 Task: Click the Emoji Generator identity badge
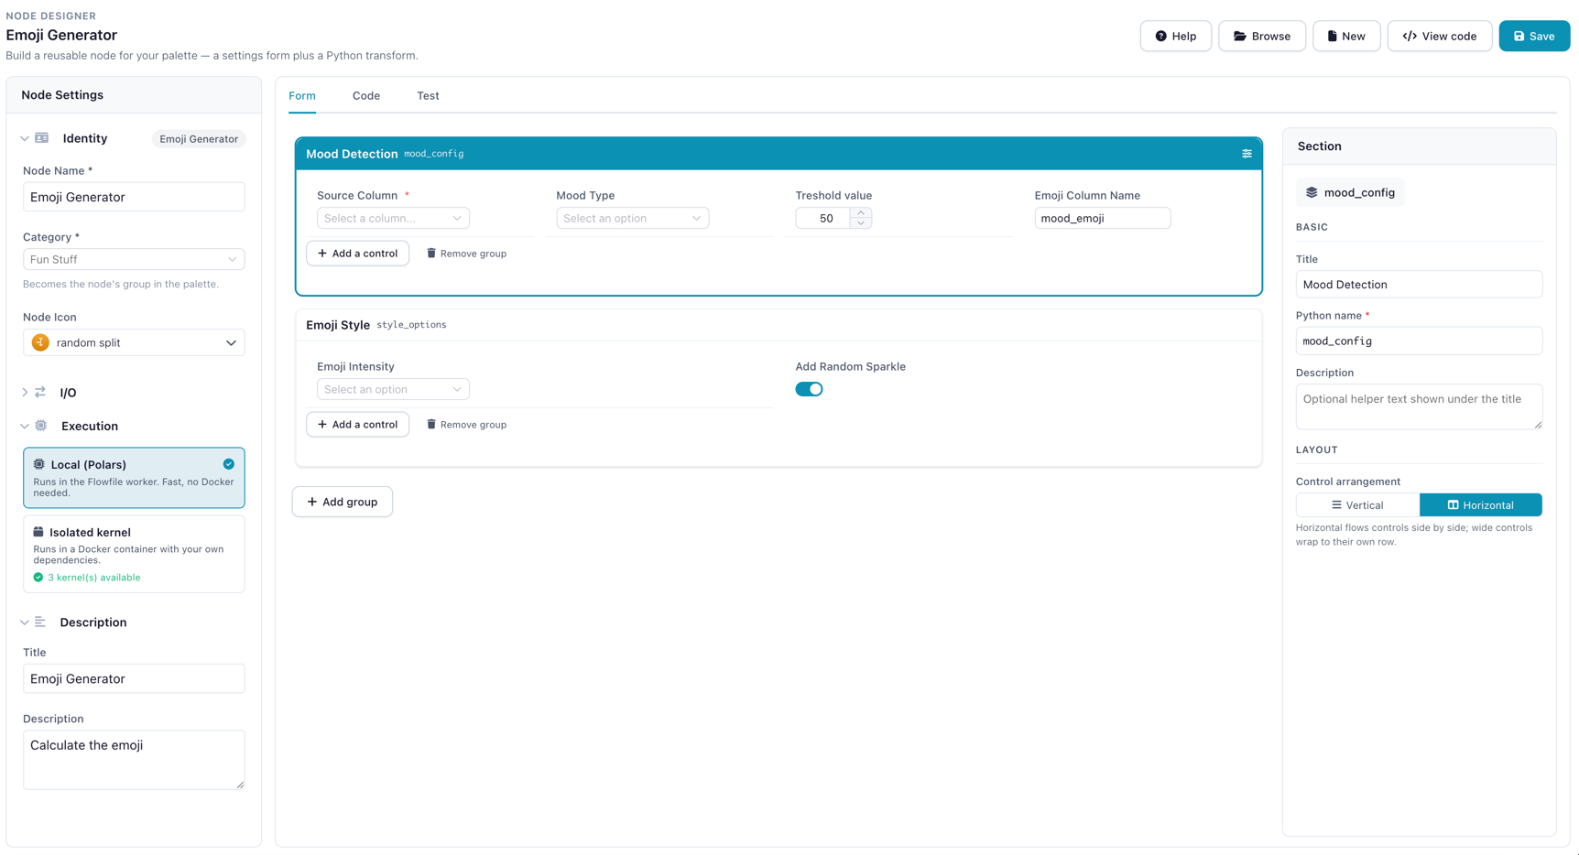click(x=199, y=139)
